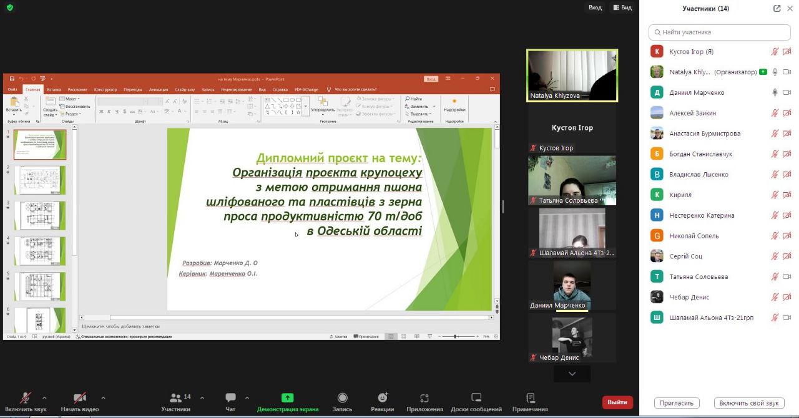The image size is (799, 418).
Task: Open the Zoom chat panel
Action: tap(230, 402)
